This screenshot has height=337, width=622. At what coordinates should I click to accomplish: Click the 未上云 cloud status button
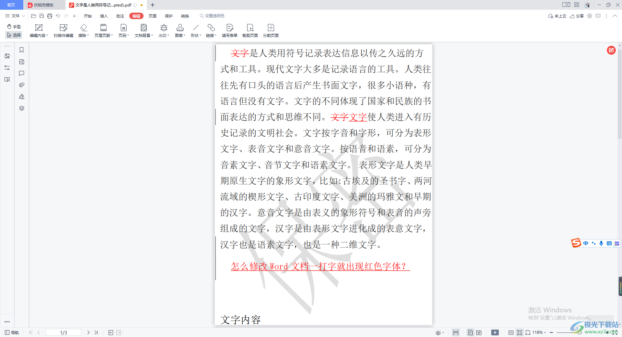557,16
